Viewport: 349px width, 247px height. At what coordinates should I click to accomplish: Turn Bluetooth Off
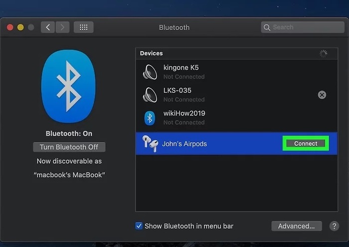69,147
